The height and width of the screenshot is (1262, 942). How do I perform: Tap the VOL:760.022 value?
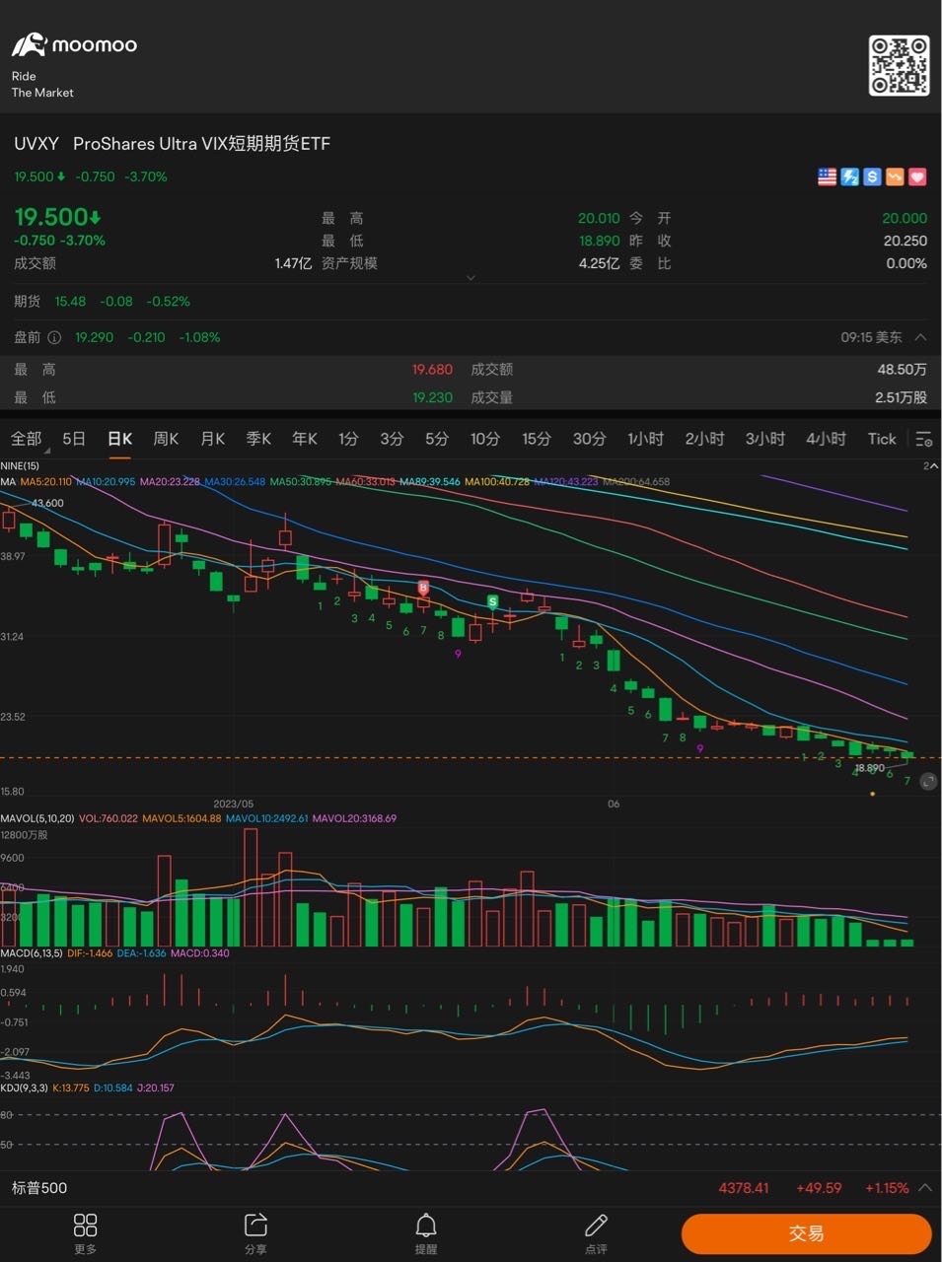(x=109, y=818)
